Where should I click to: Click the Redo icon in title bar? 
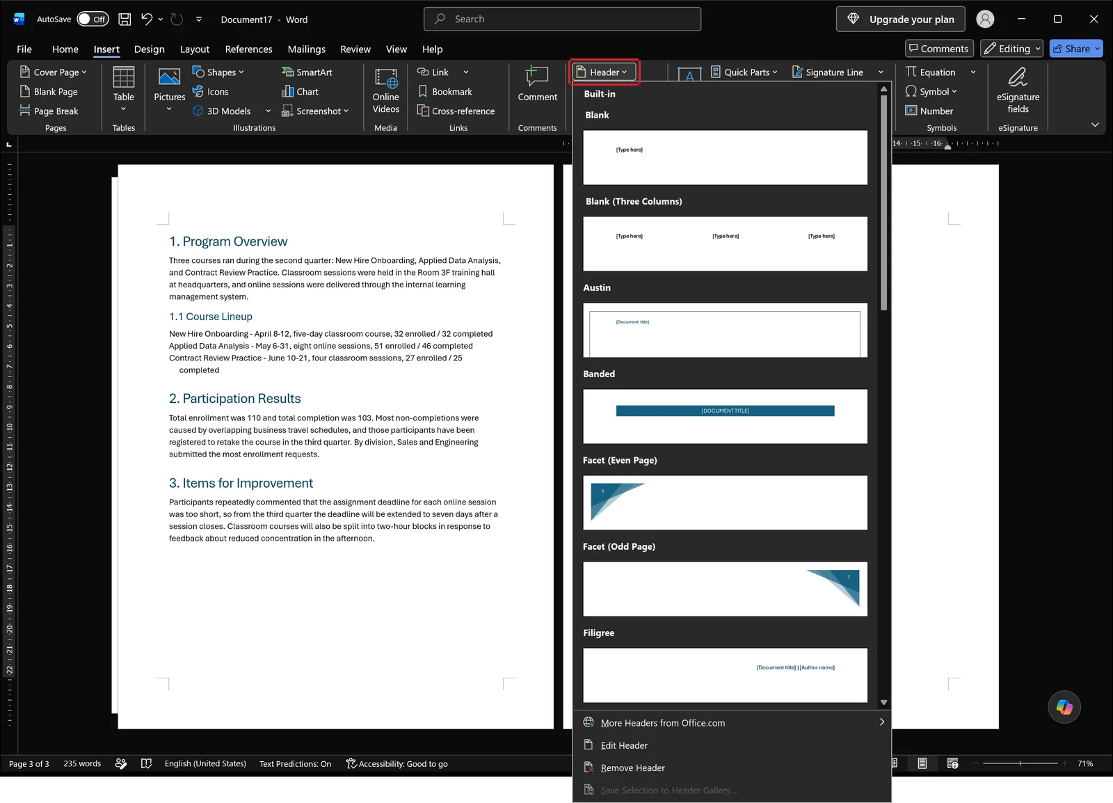click(177, 19)
